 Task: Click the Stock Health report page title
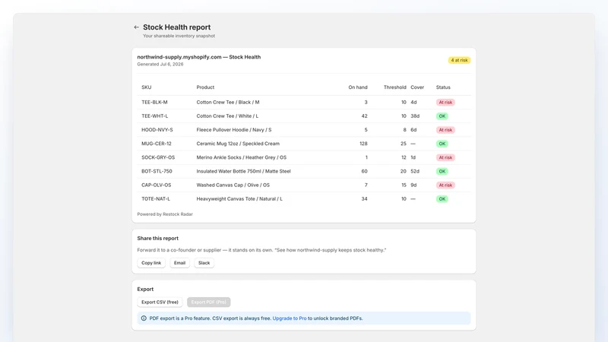pos(177,27)
